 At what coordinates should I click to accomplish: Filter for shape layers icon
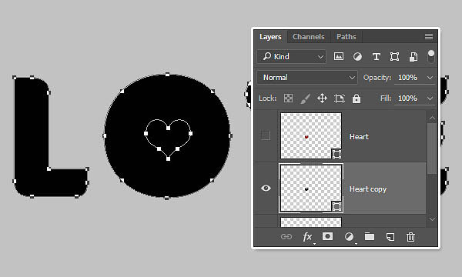tap(394, 56)
